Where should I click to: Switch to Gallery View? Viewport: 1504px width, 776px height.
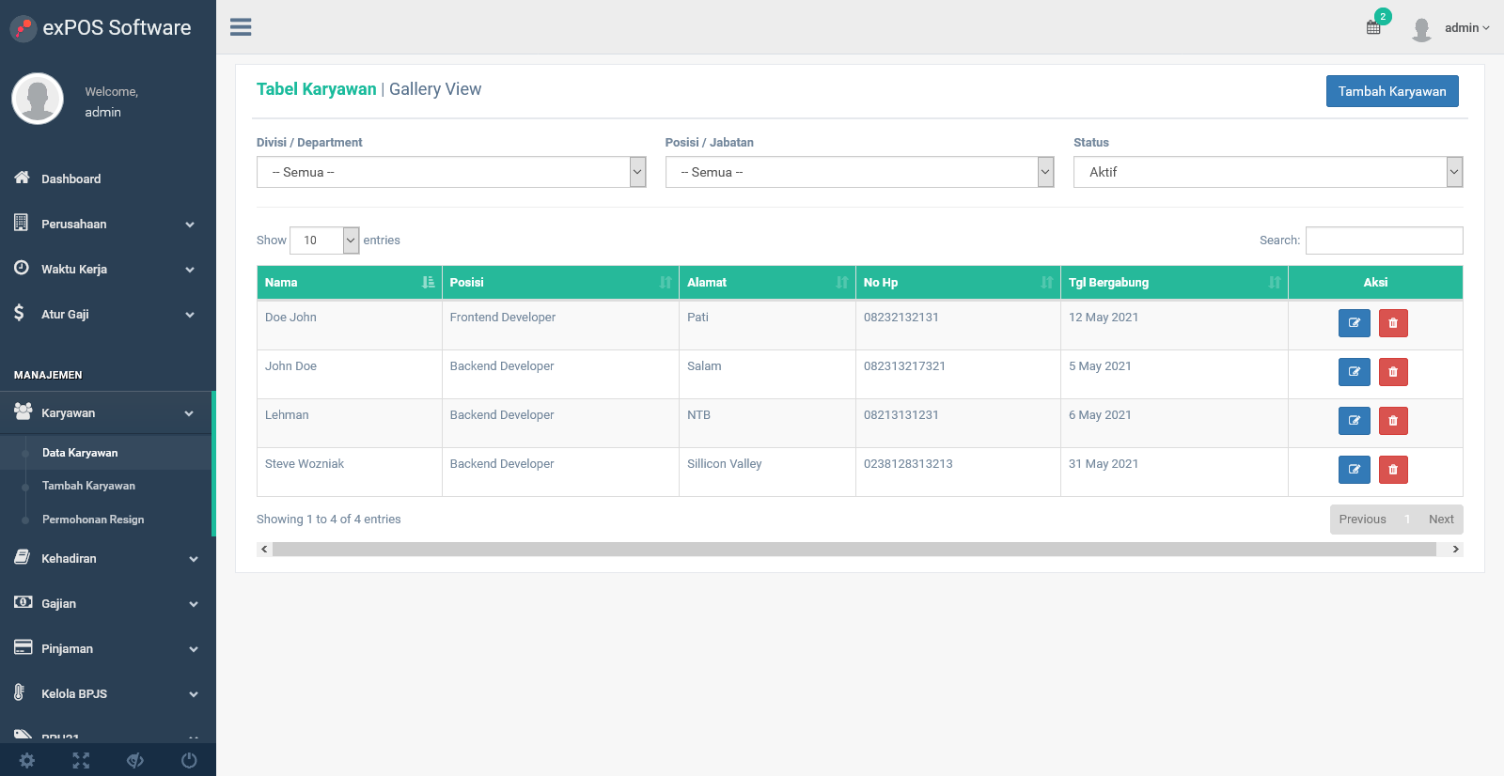(x=435, y=89)
